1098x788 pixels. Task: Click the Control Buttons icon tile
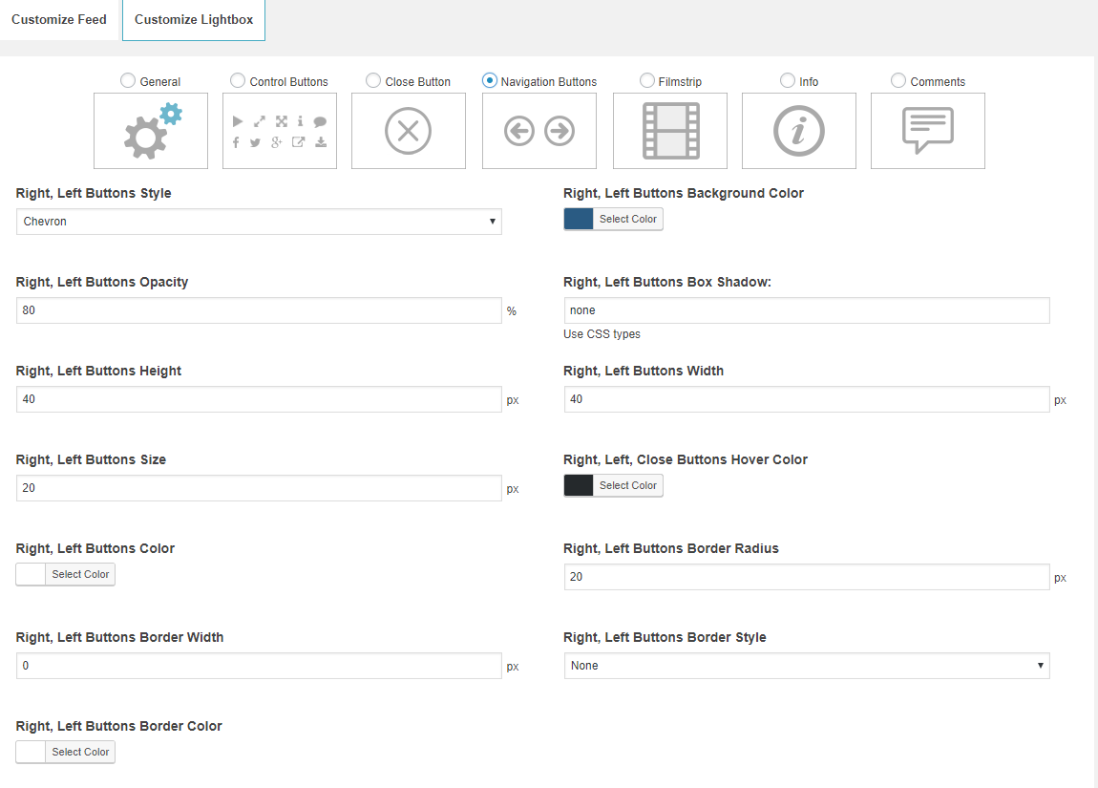click(x=280, y=131)
